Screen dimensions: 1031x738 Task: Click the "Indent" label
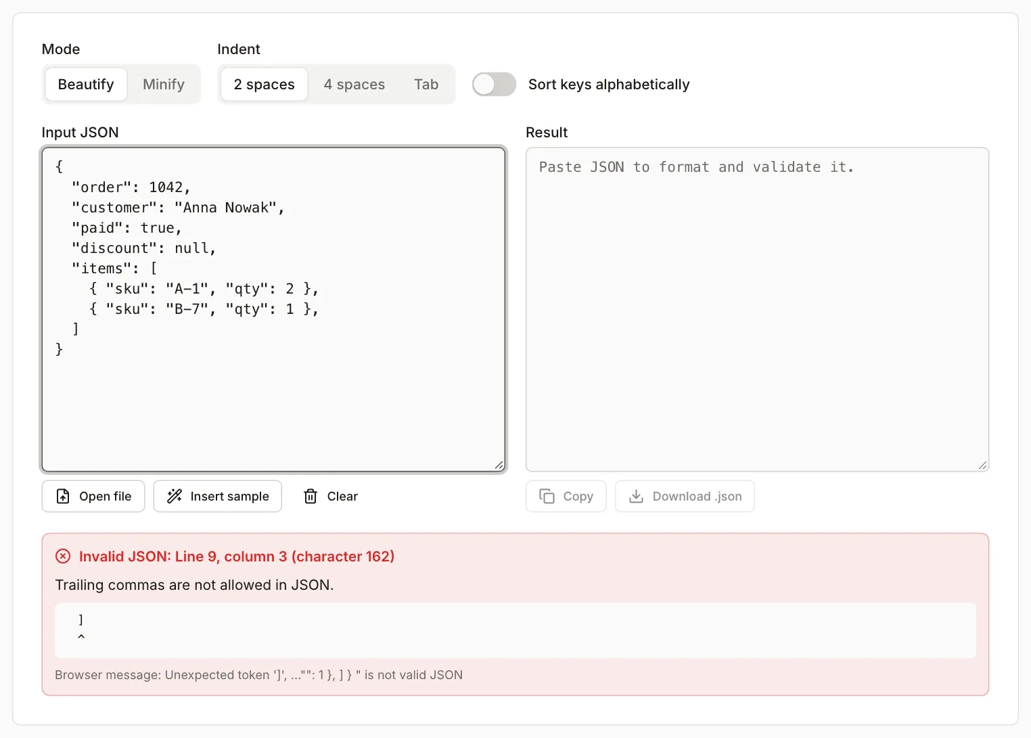[x=239, y=49]
